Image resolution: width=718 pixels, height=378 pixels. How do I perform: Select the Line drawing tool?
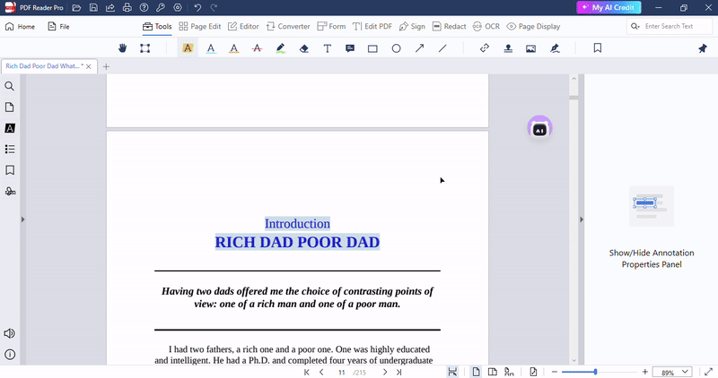click(x=442, y=48)
